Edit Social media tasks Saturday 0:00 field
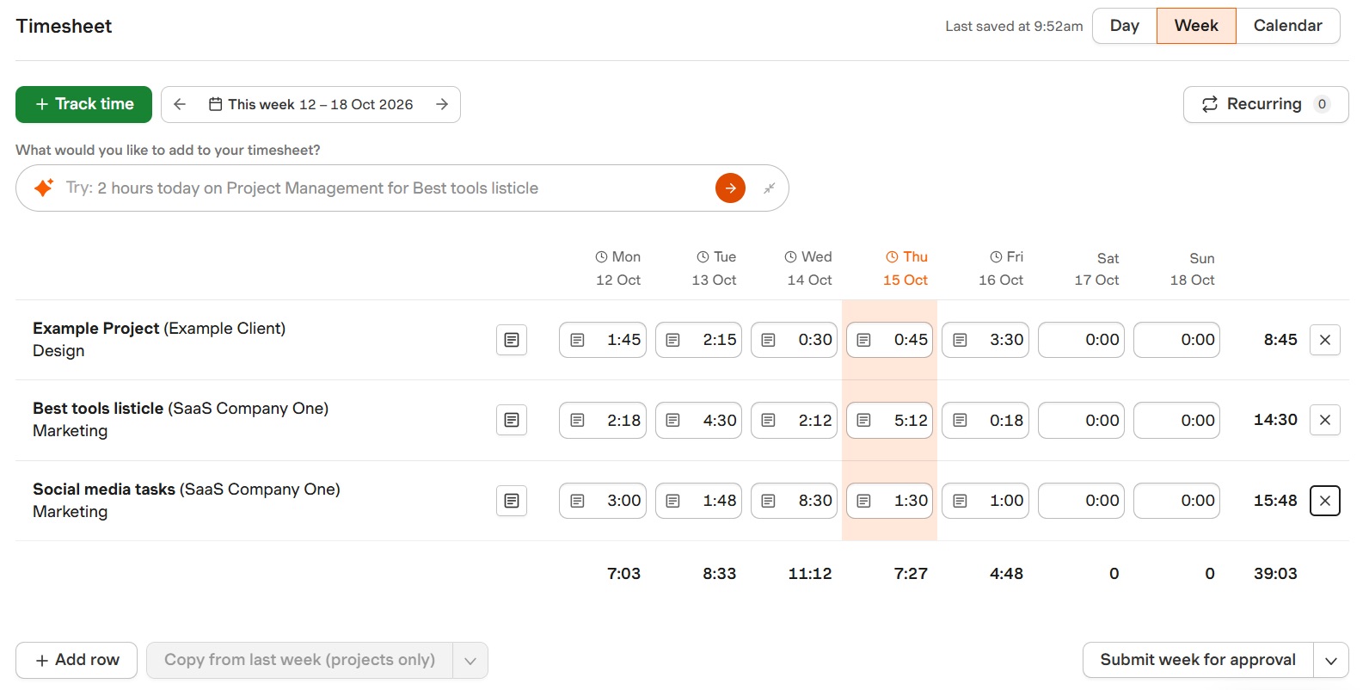Screen dimensions: 1369x690 [1082, 501]
